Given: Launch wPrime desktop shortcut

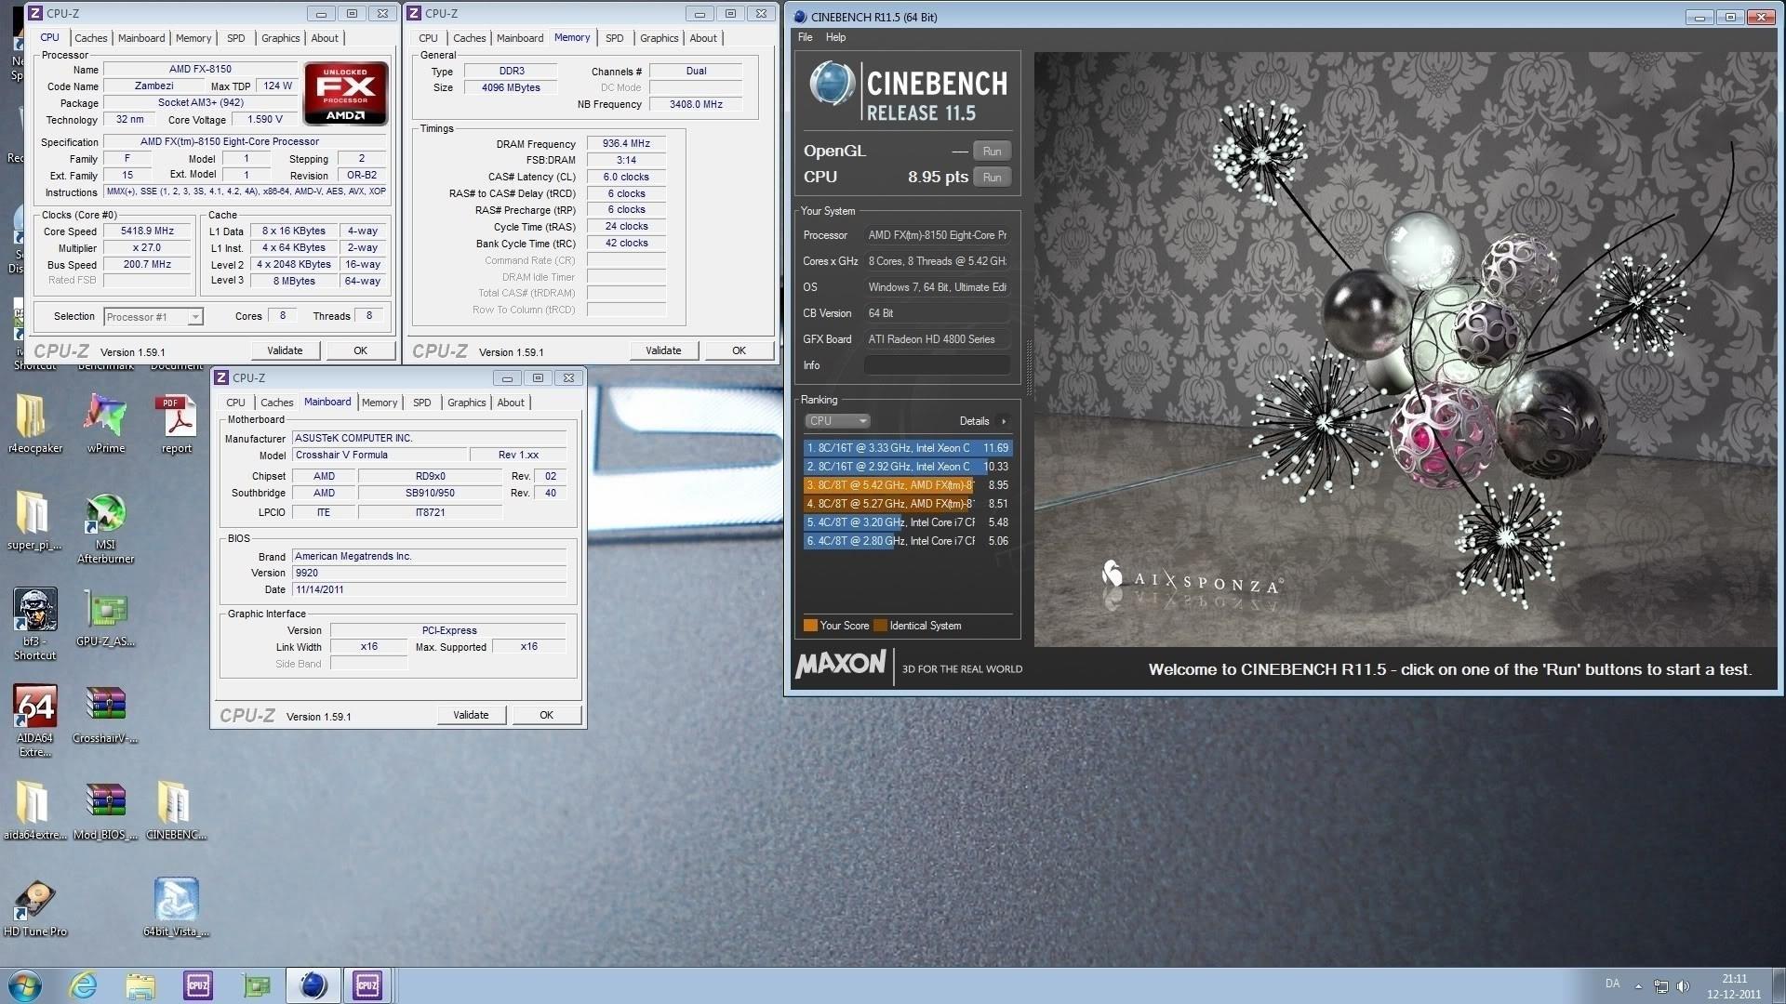Looking at the screenshot, I should pos(105,423).
